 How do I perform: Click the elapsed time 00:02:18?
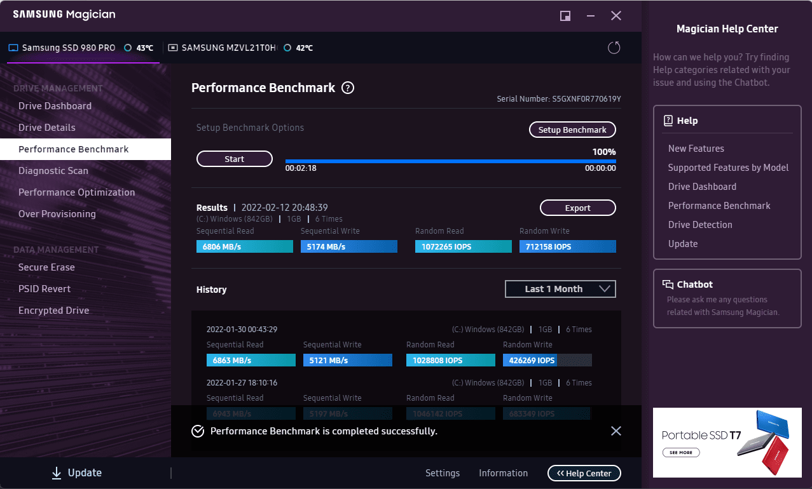click(x=301, y=168)
